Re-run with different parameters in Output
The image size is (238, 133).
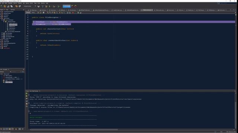tap(27, 96)
